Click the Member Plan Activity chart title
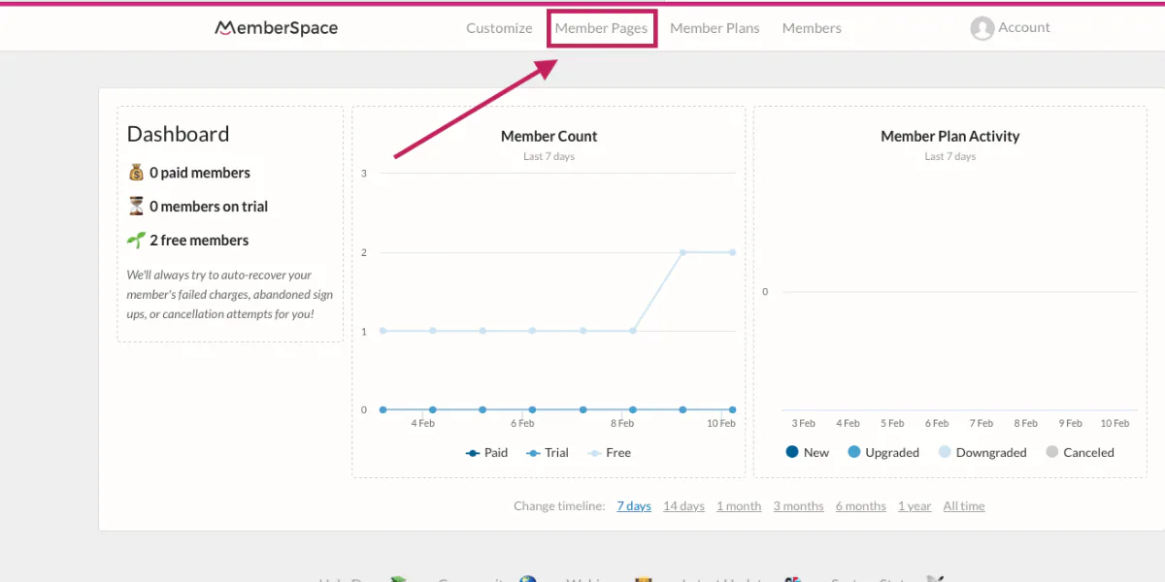The width and height of the screenshot is (1165, 582). pos(949,136)
